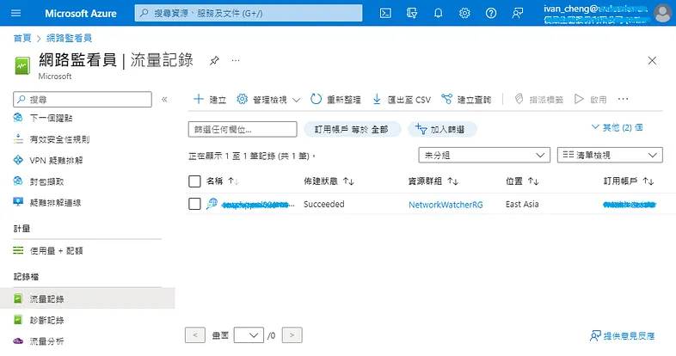
Task: Open the help question mark icon
Action: click(x=490, y=14)
